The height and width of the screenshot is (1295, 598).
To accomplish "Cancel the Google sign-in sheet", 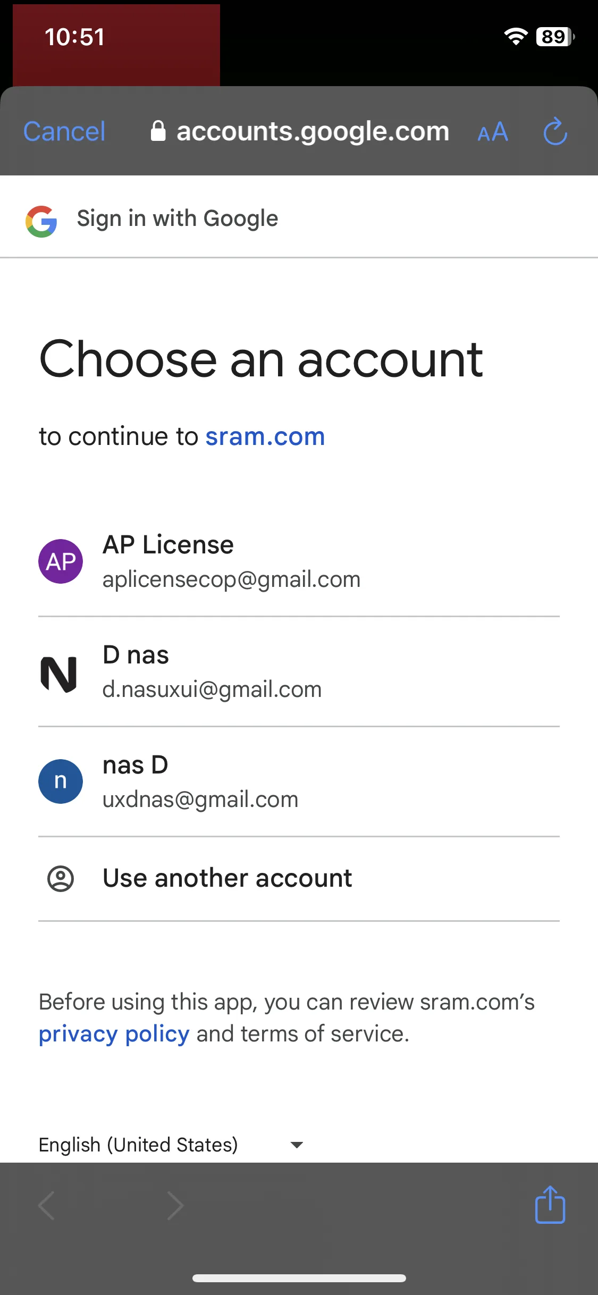I will click(x=64, y=131).
